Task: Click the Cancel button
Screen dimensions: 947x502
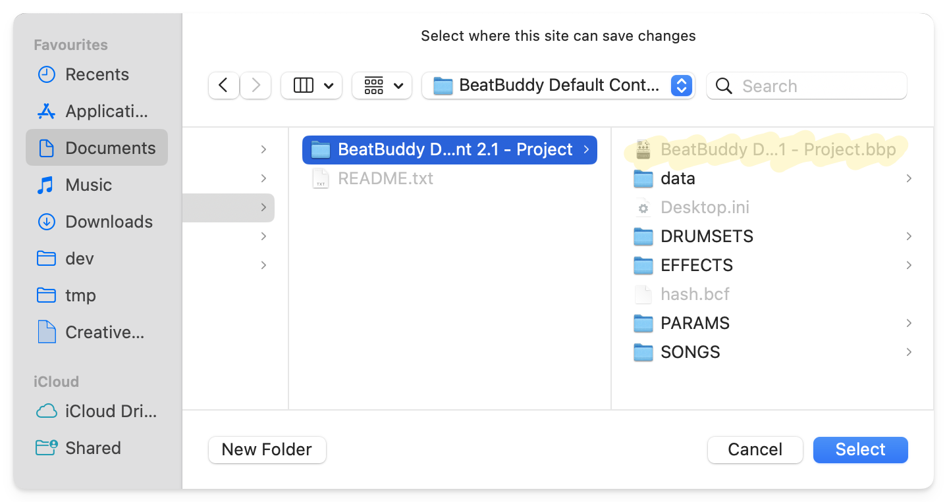Action: [x=755, y=449]
